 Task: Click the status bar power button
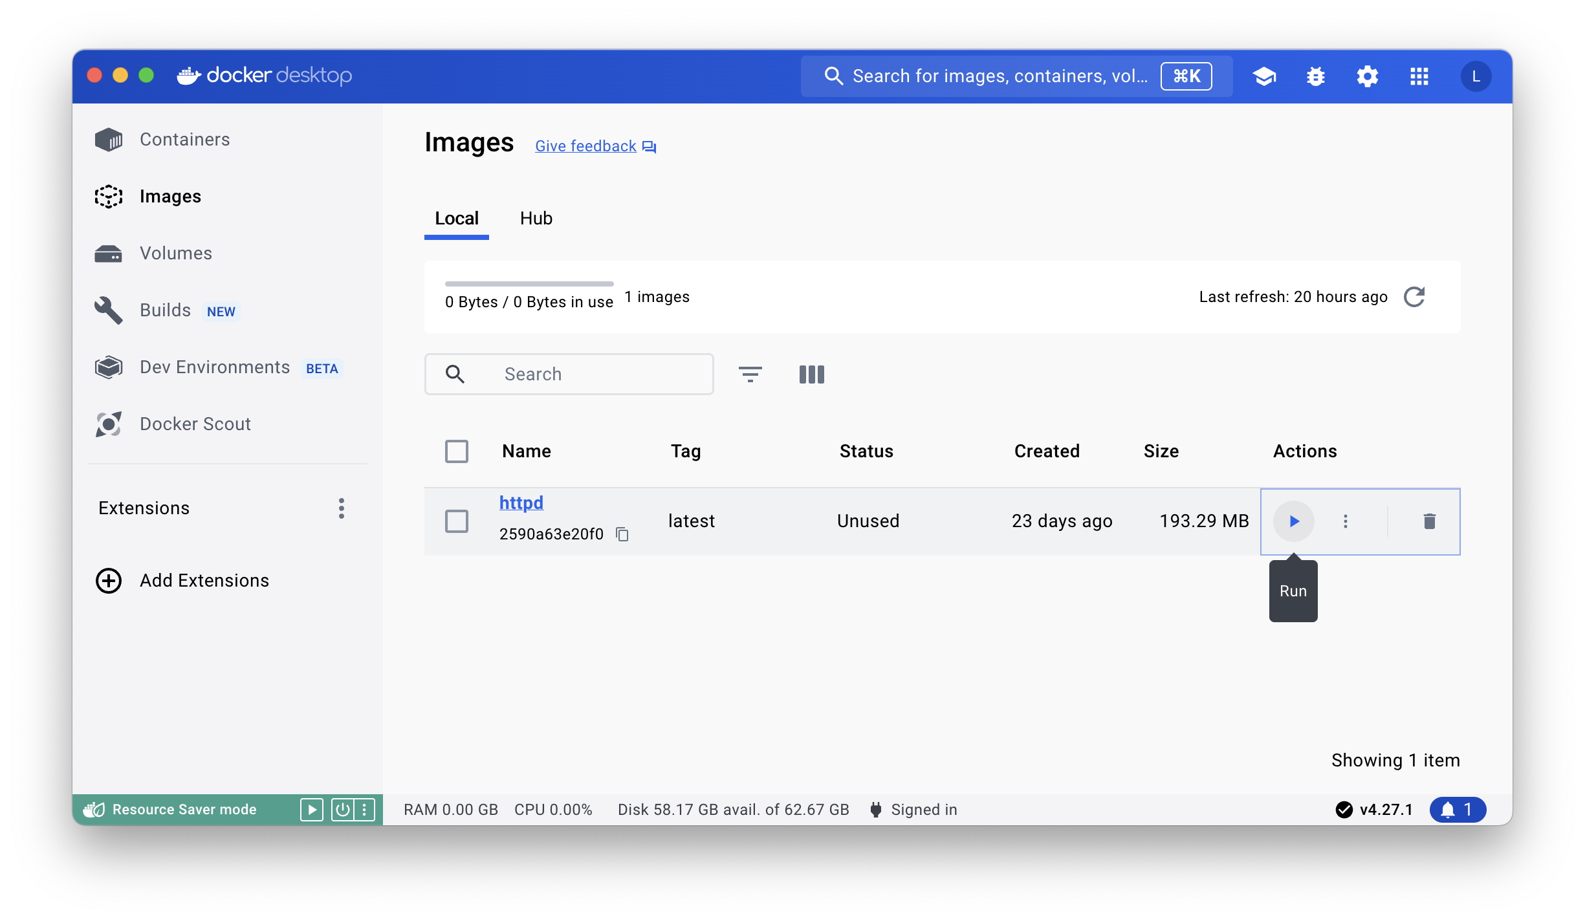coord(342,810)
